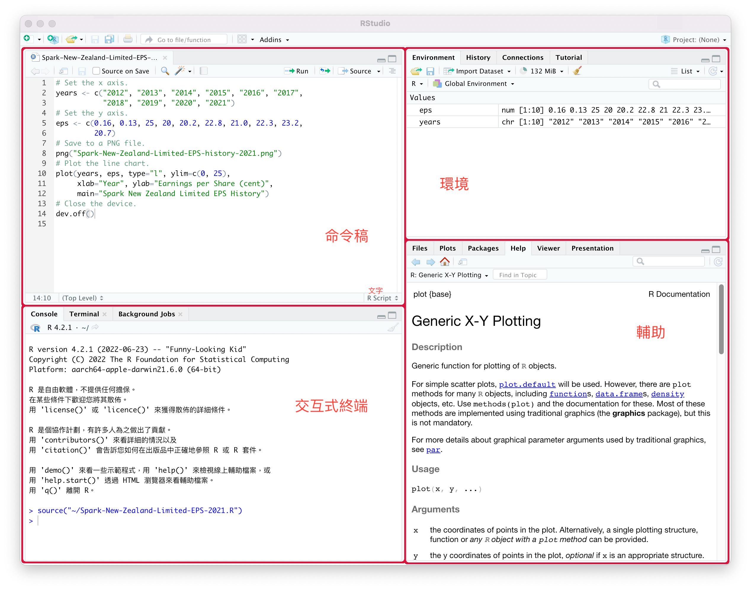Go forward in Help history

431,262
